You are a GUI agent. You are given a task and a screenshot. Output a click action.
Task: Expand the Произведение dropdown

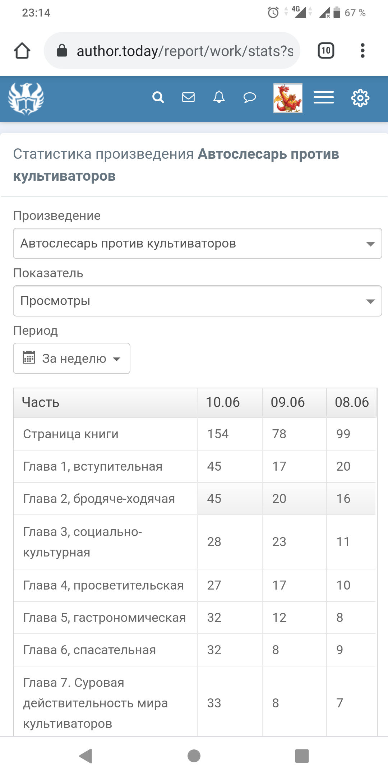pos(197,244)
